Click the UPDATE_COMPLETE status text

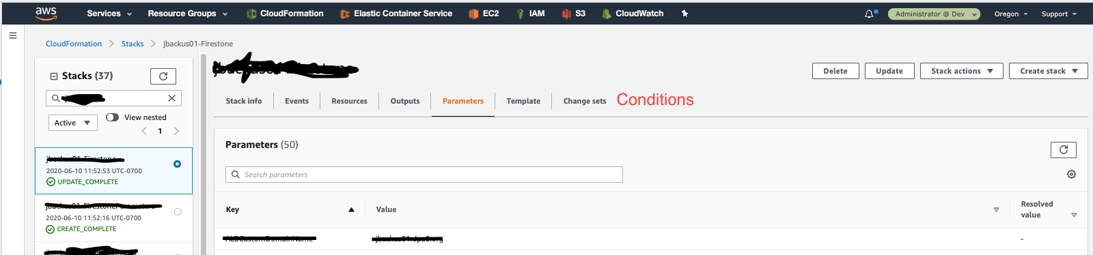[87, 182]
